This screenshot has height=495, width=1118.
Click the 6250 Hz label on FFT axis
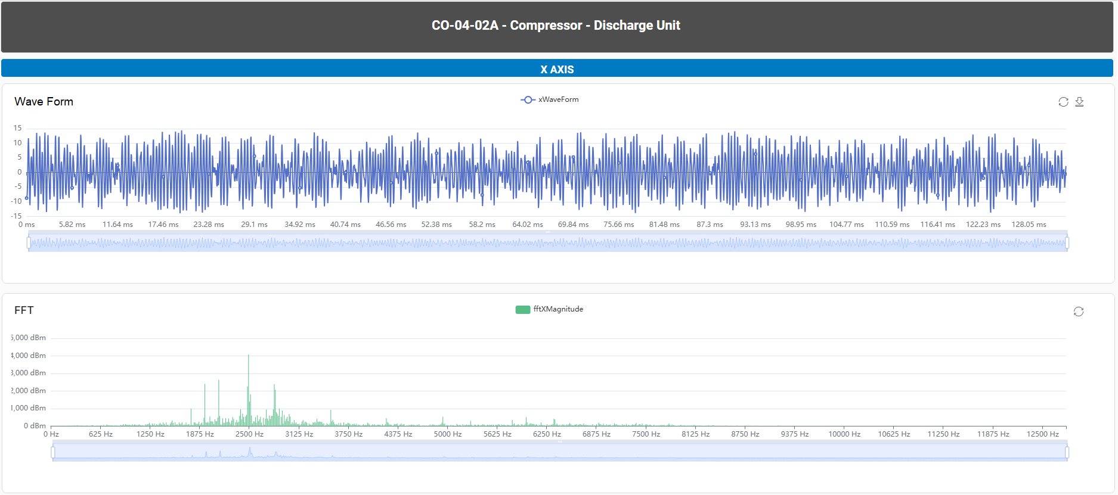pyautogui.click(x=547, y=434)
